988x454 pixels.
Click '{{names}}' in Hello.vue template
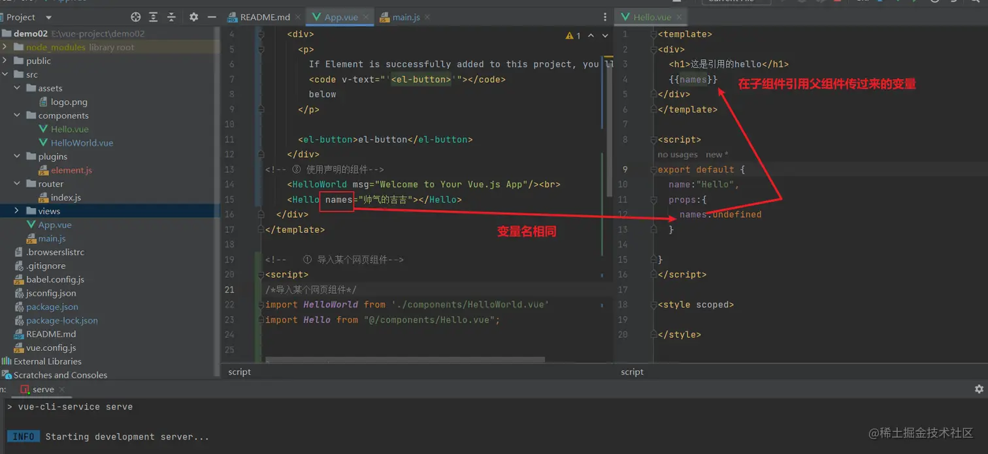693,80
